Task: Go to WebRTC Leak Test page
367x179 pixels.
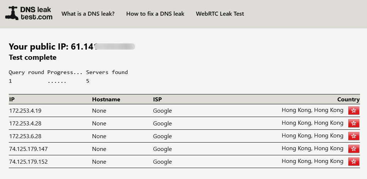Action: tap(220, 14)
